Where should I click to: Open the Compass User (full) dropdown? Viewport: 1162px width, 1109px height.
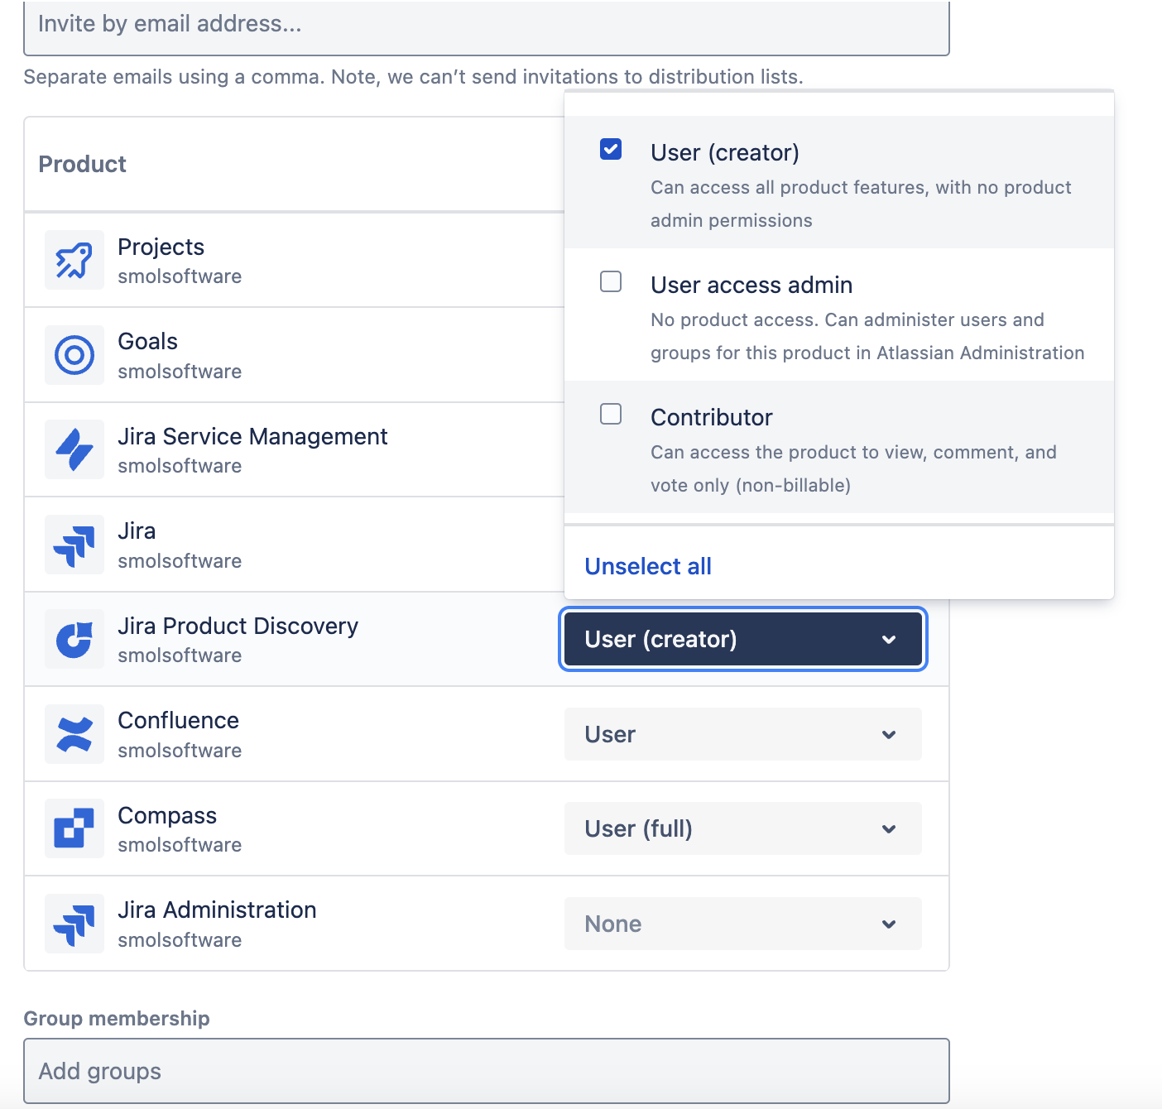coord(743,828)
